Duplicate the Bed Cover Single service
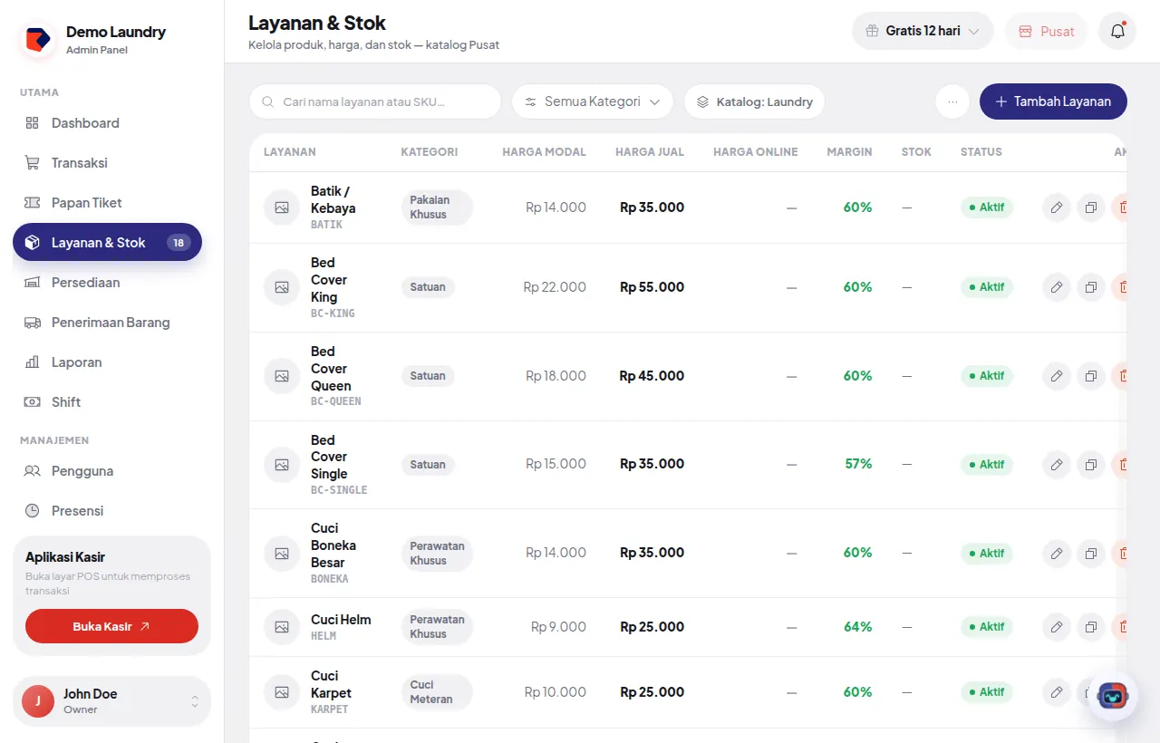Screen dimensions: 1160x743 tap(1091, 465)
